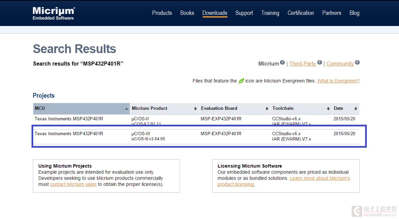
Task: Open the Partners page
Action: tap(332, 13)
